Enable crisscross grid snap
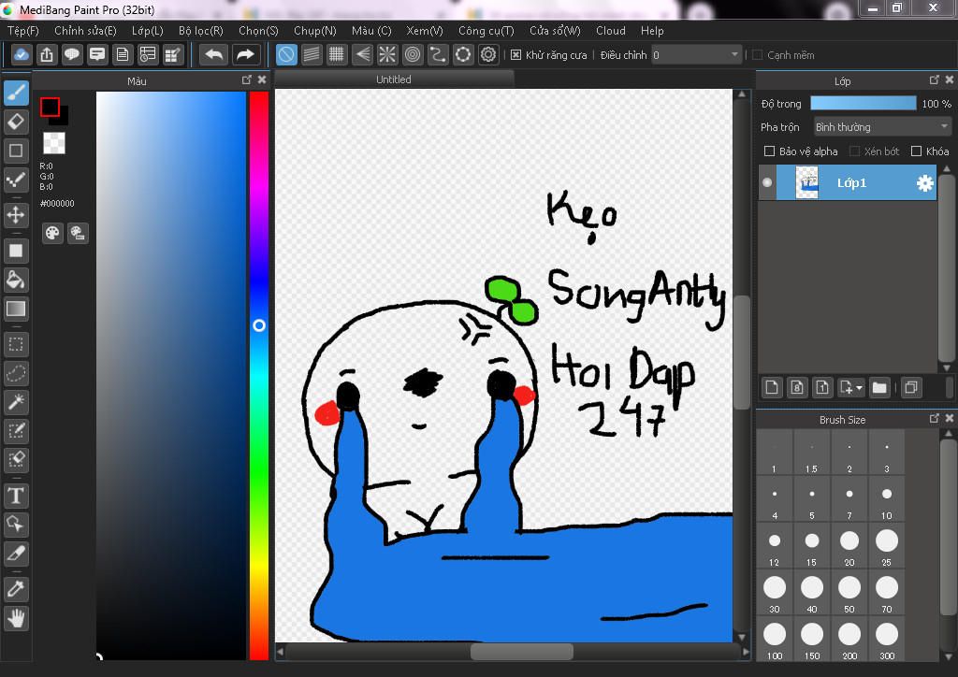Viewport: 958px width, 677px height. click(x=337, y=55)
